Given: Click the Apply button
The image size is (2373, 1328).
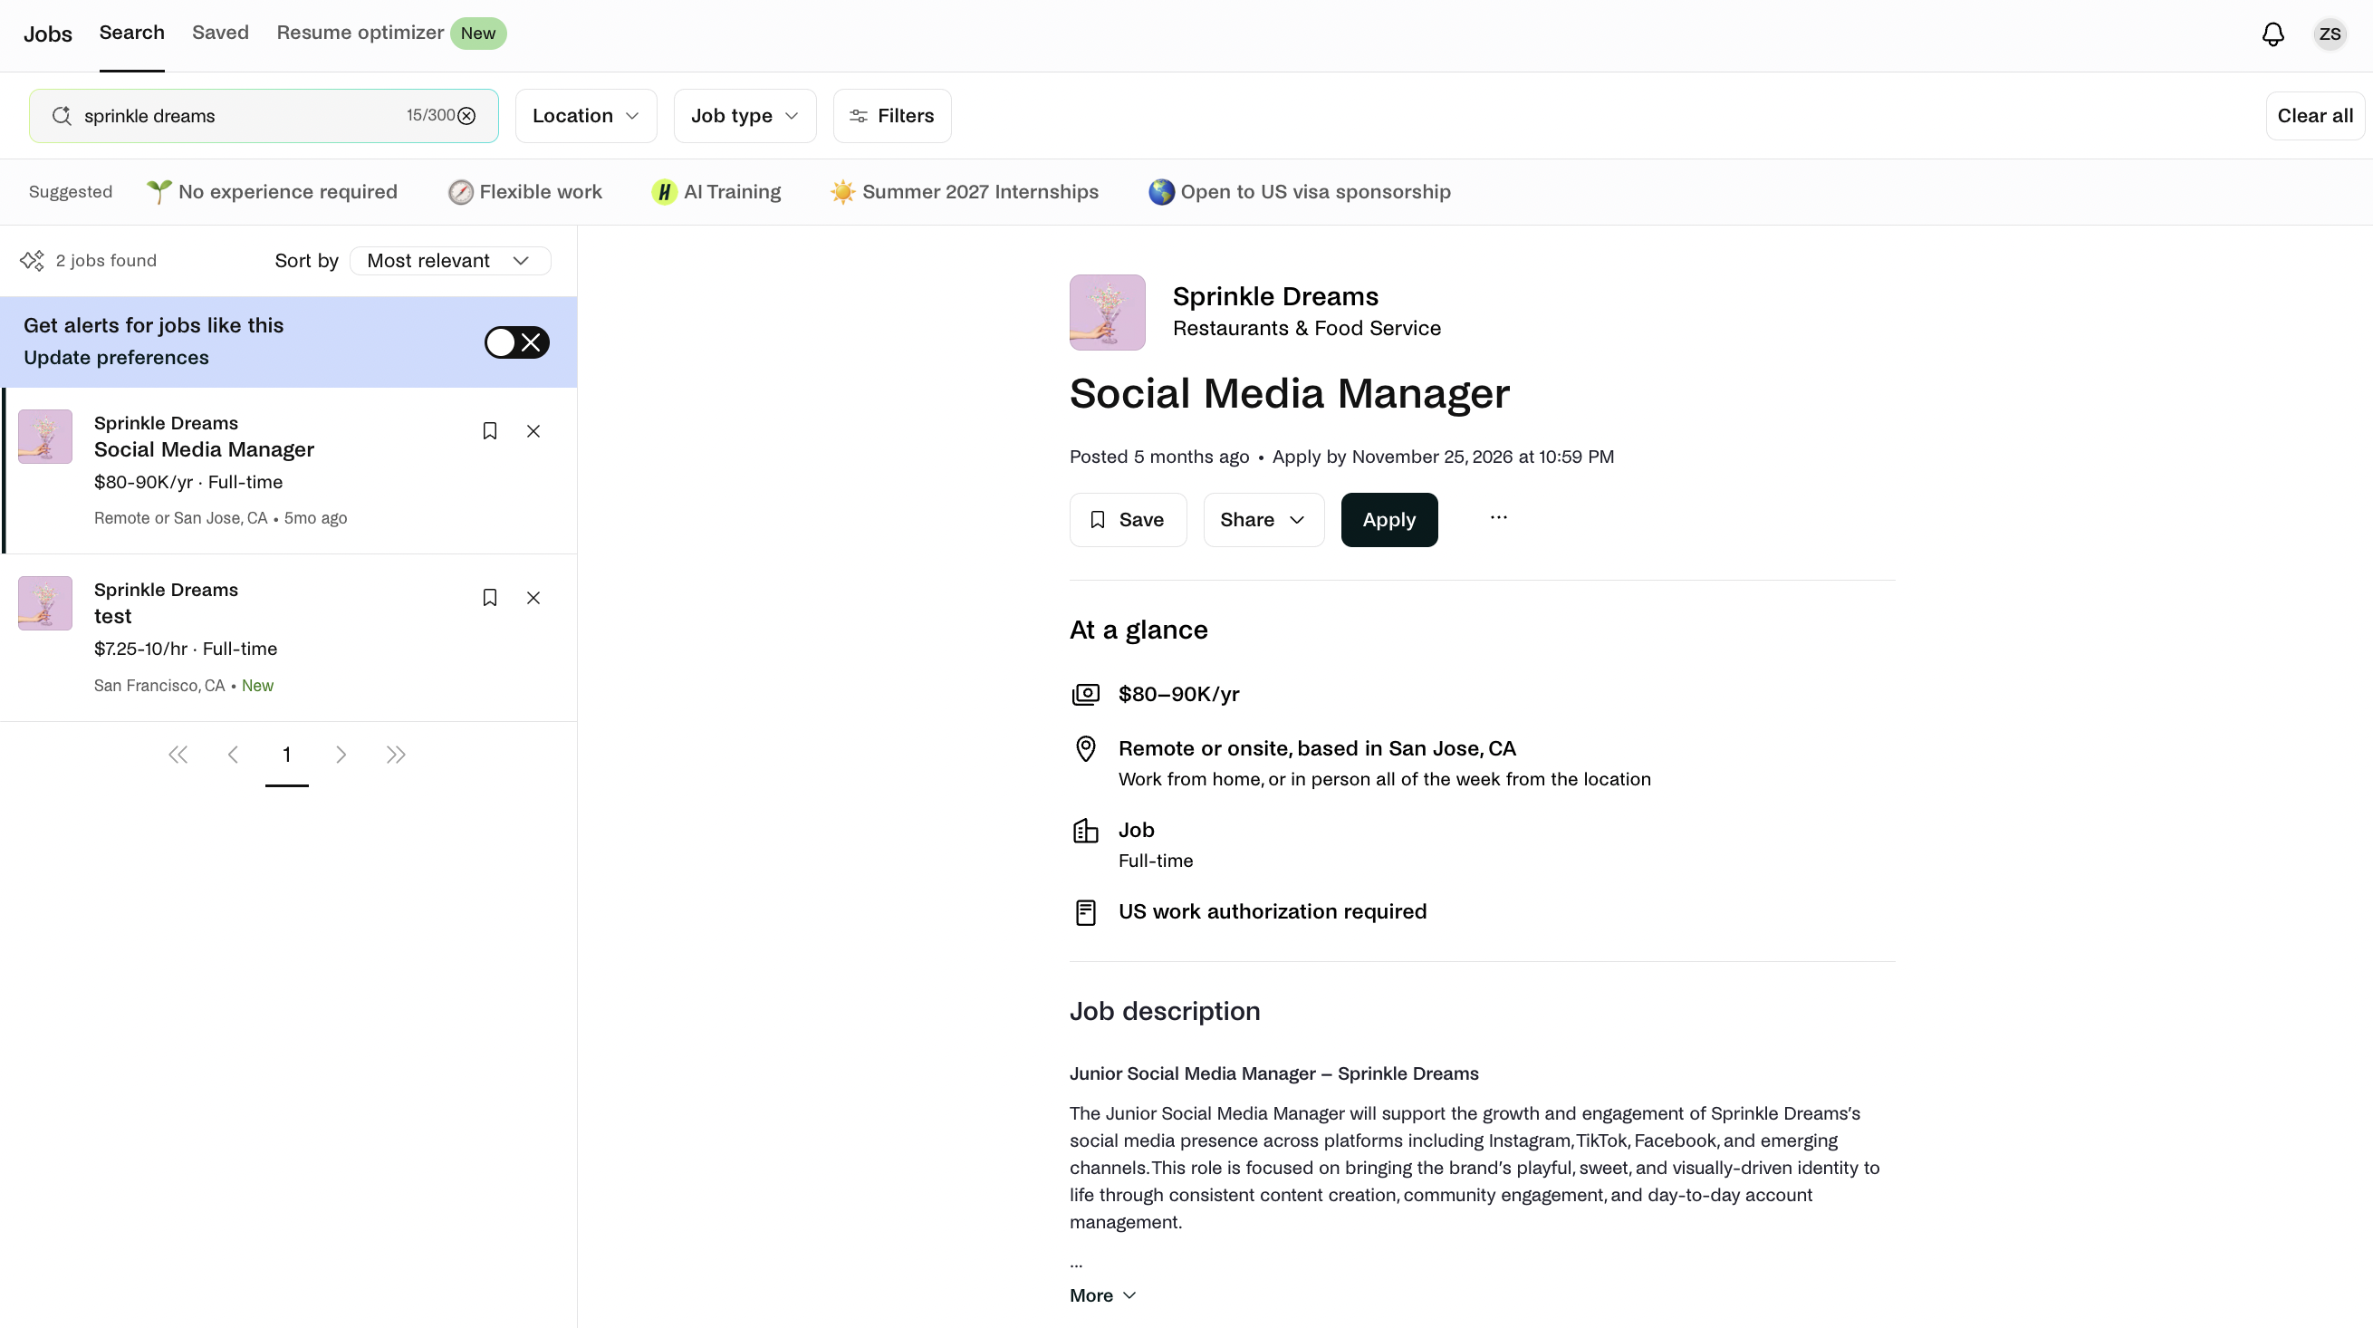Looking at the screenshot, I should pyautogui.click(x=1388, y=520).
